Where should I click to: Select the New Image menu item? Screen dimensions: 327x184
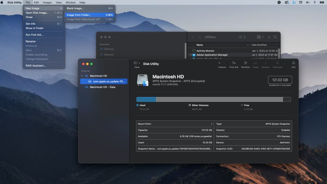point(44,8)
